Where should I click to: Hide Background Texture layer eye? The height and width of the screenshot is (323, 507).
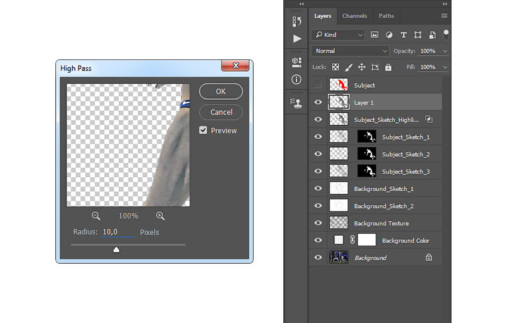tap(318, 223)
